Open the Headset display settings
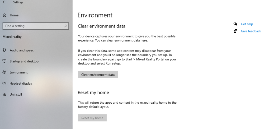The height and width of the screenshot is (129, 264). tap(21, 84)
